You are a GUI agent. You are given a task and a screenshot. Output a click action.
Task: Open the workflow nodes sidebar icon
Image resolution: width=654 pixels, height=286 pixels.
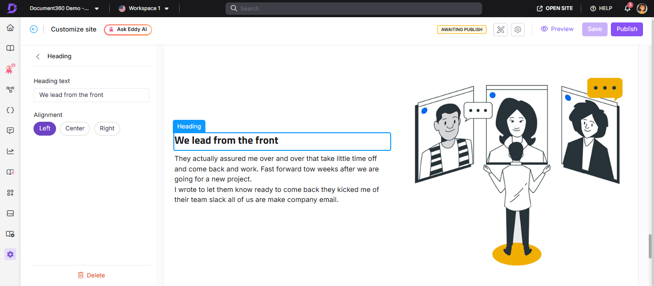(10, 89)
